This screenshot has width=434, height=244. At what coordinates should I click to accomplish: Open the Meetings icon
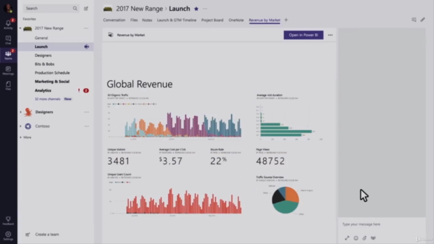pyautogui.click(x=8, y=70)
